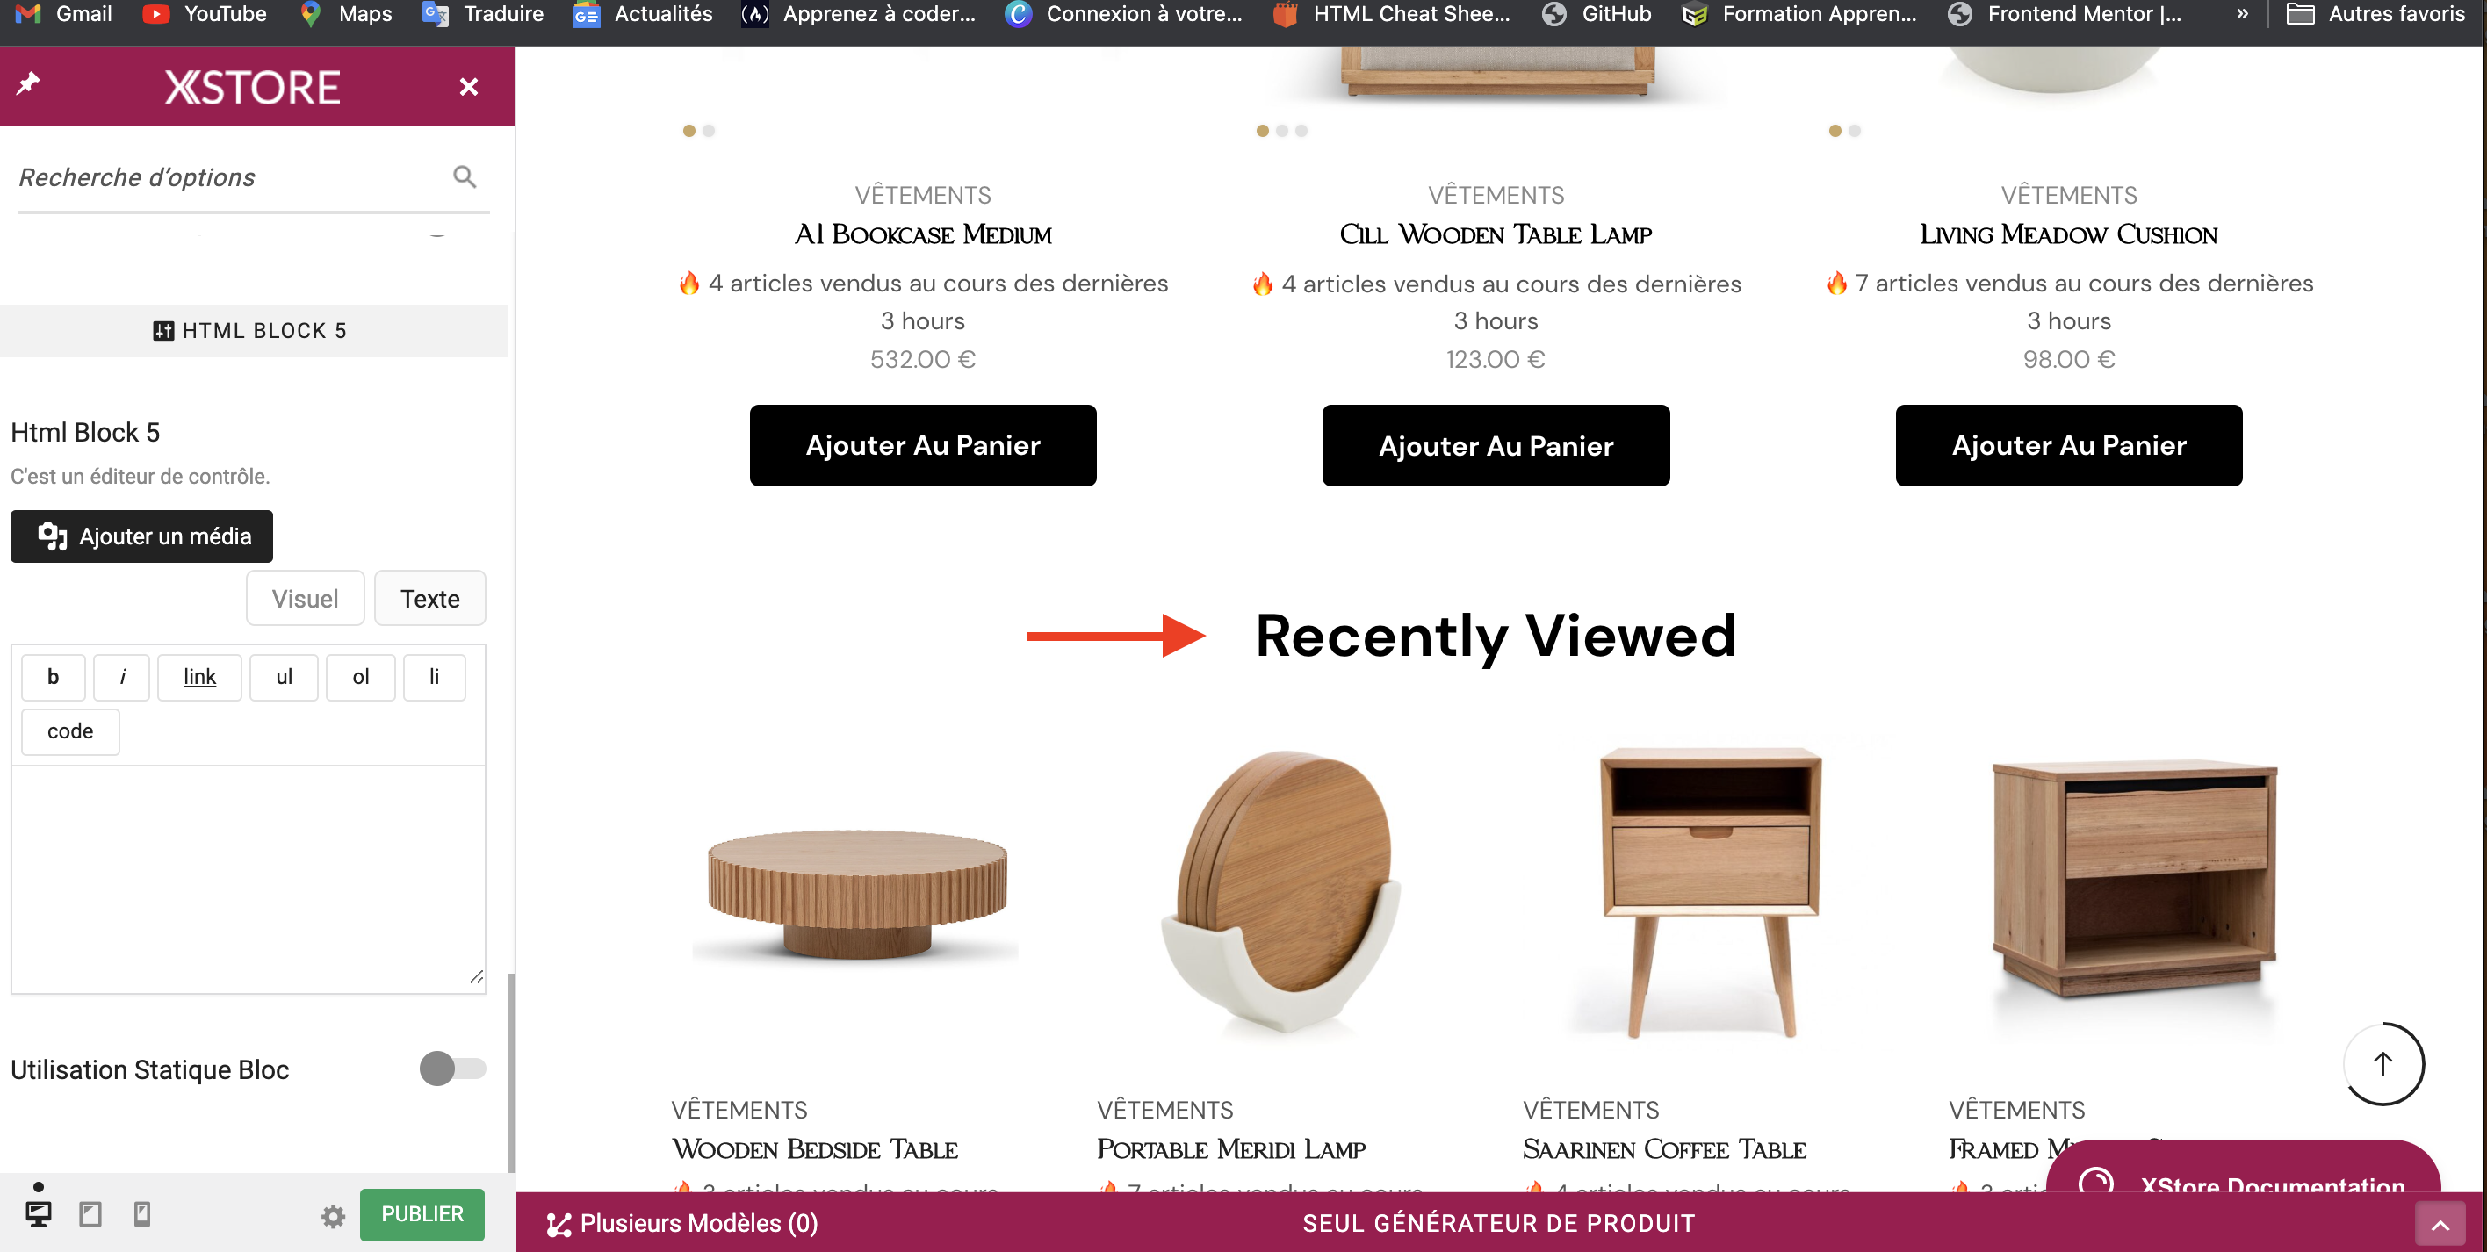
Task: Open the Plusieurs Modèles branch icon
Action: (558, 1224)
